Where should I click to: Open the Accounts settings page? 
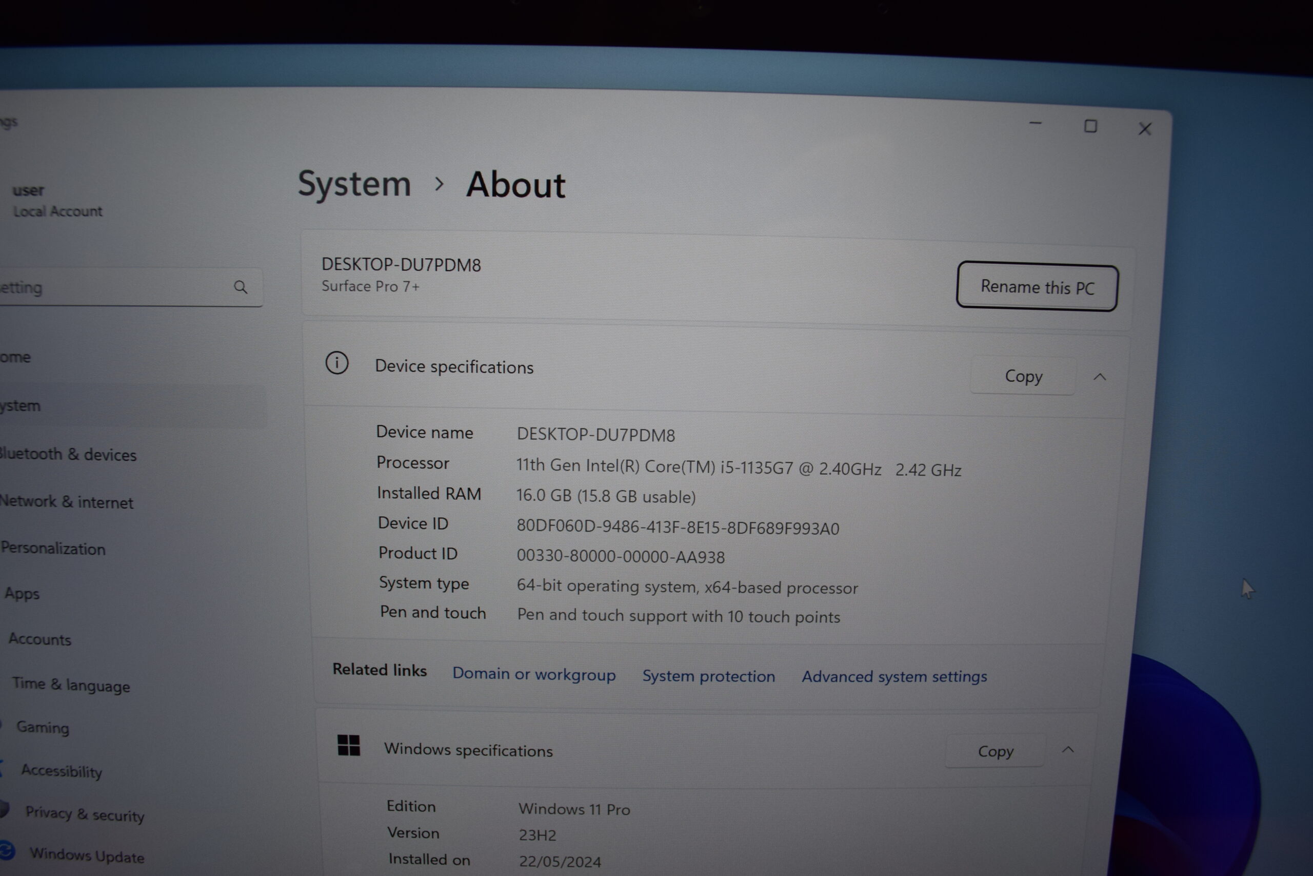click(x=39, y=639)
